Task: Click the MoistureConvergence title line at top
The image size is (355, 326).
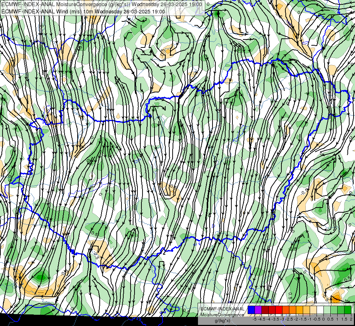Action: point(102,4)
